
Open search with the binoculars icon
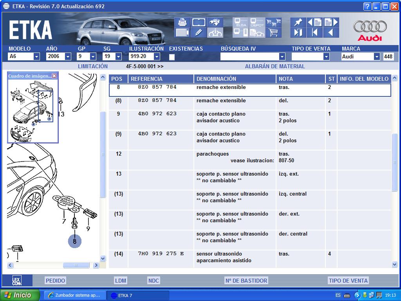(215, 22)
